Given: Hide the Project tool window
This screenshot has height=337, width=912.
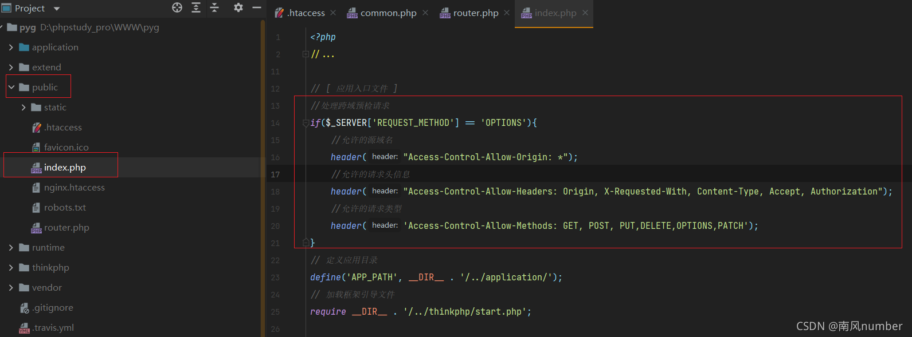Looking at the screenshot, I should click(x=257, y=7).
